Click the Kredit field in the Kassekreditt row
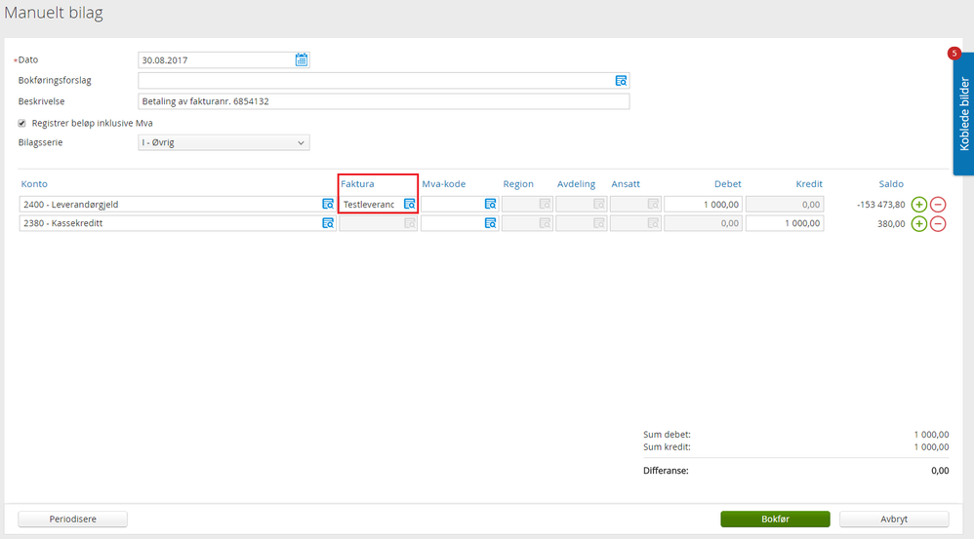The image size is (974, 539). coord(785,223)
